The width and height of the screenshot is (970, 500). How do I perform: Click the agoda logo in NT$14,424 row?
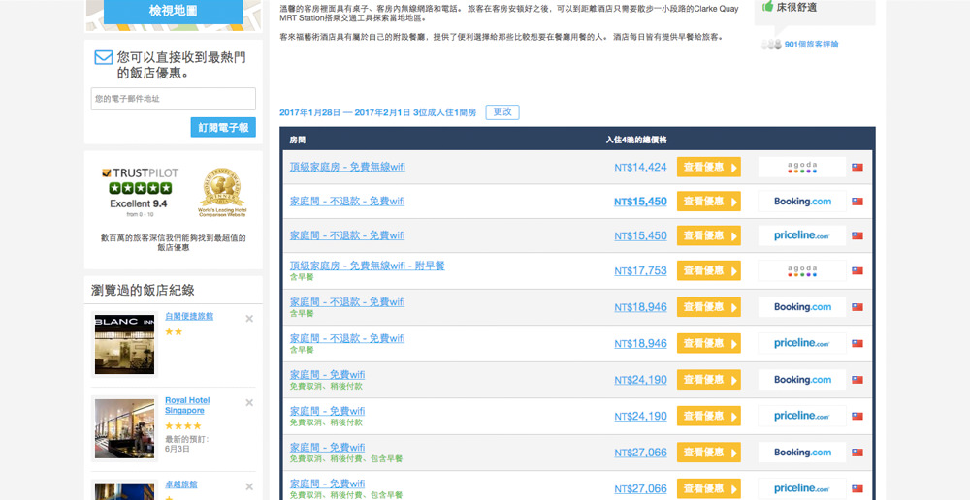click(802, 167)
